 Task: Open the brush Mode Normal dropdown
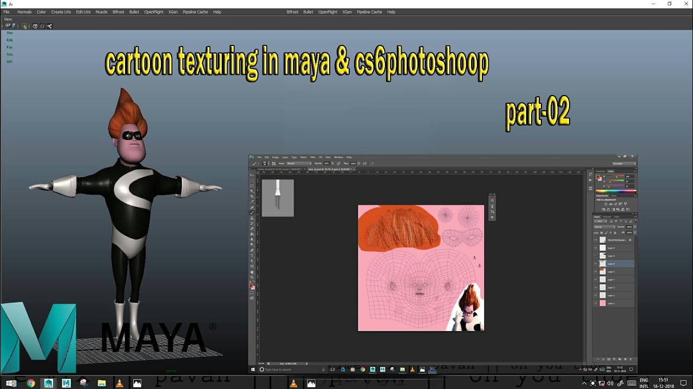pos(299,164)
